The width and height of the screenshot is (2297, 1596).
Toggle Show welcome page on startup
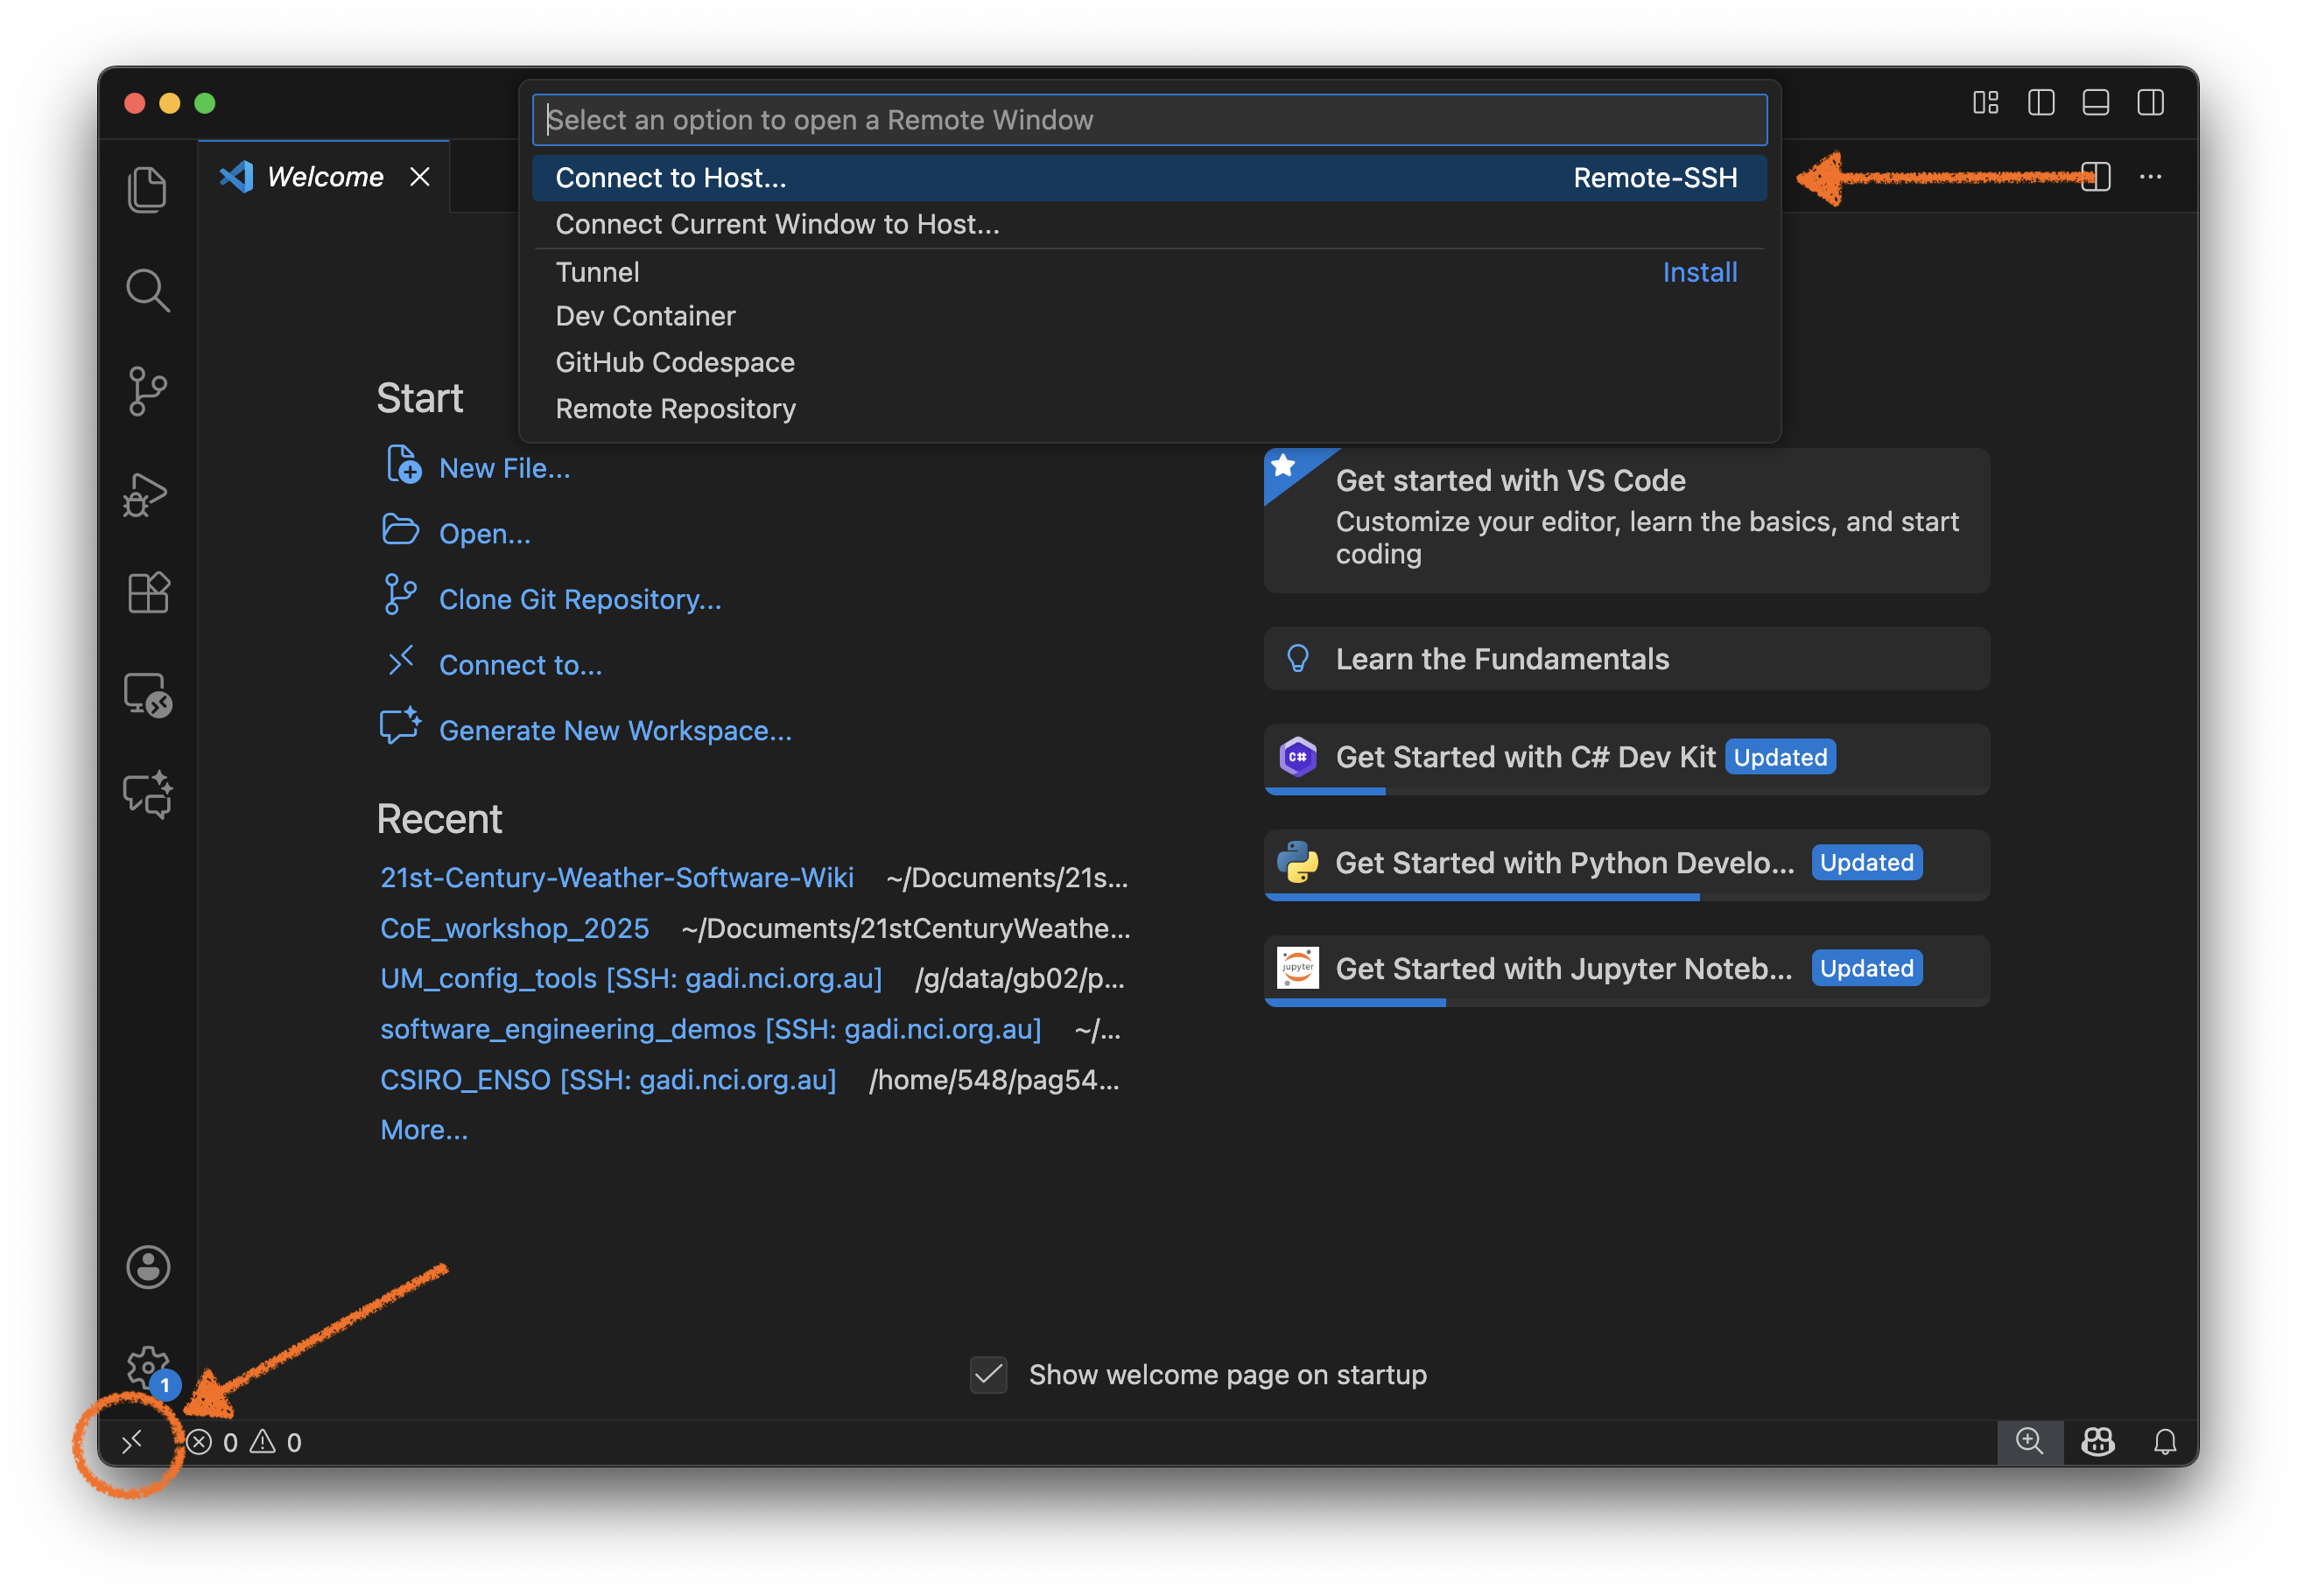(987, 1375)
